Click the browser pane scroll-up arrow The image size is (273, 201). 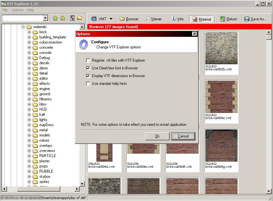(x=268, y=32)
